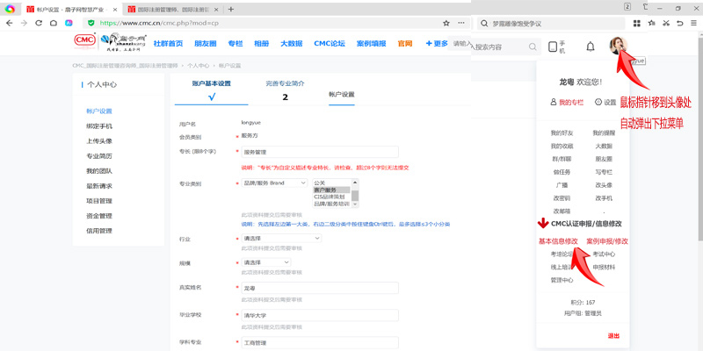Click the 真实姓名 input field
The image size is (703, 351).
point(320,288)
